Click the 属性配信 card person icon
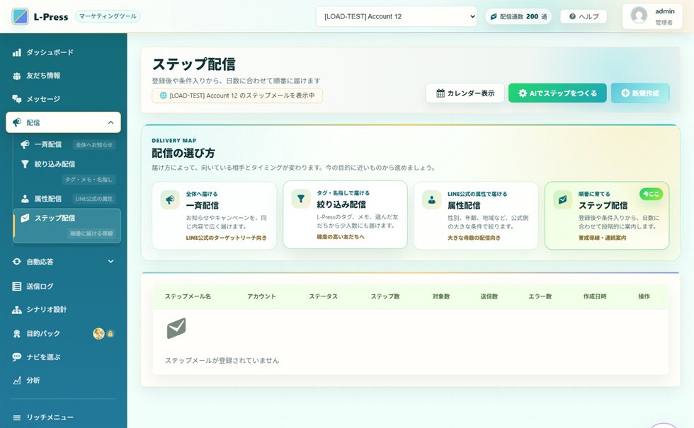Screen dimensions: 694x428 point(431,199)
